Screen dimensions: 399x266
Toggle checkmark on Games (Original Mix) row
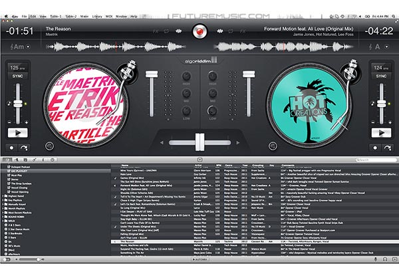116,178
